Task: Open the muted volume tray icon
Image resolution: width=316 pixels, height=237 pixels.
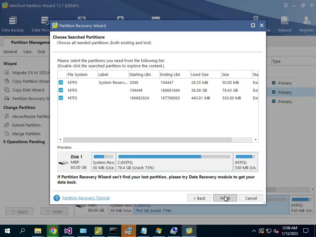Action: coord(276,231)
